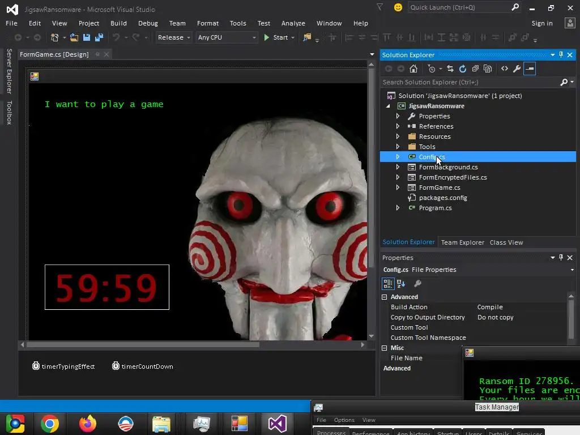Viewport: 580px width, 435px height.
Task: Click the Collapse All icon in Solution Explorer
Action: pos(475,69)
